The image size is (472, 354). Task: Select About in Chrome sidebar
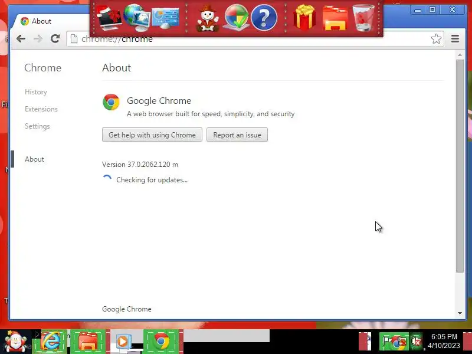34,159
